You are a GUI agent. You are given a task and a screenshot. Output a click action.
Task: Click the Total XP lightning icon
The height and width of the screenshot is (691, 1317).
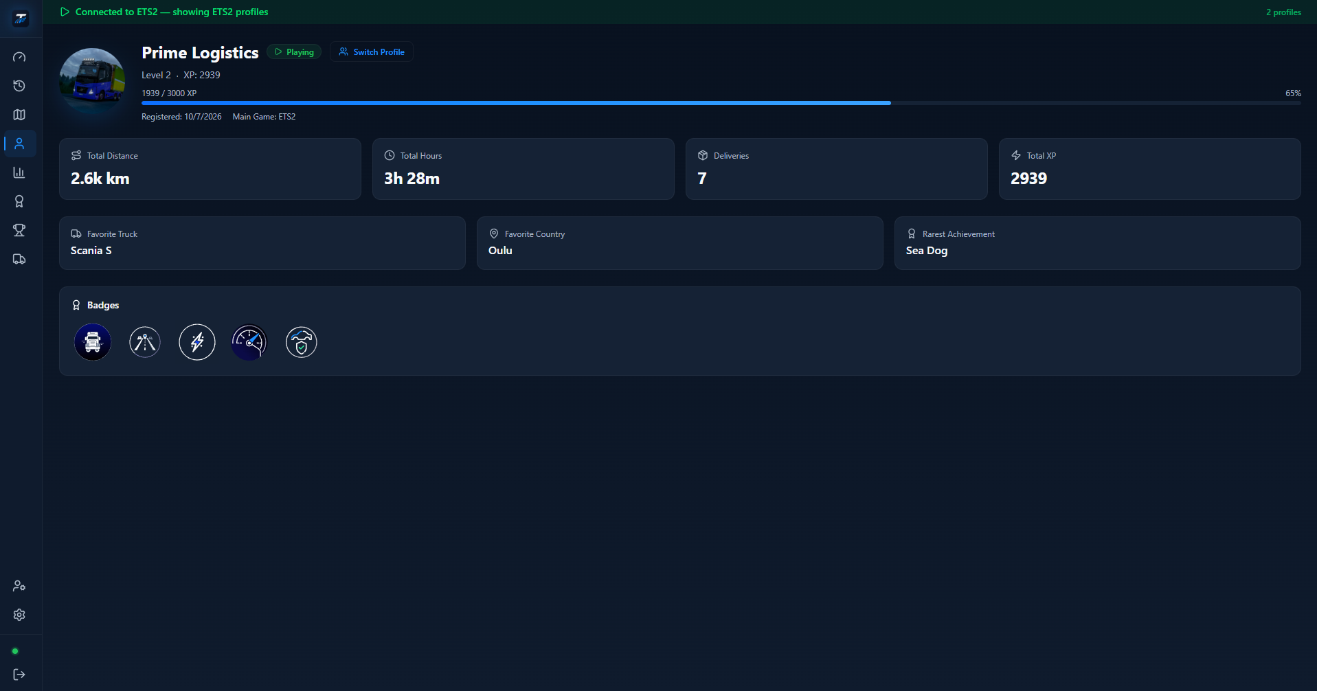pyautogui.click(x=1016, y=155)
